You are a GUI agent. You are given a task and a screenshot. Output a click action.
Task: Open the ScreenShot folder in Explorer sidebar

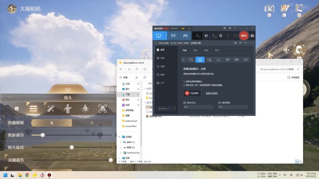pos(129,126)
